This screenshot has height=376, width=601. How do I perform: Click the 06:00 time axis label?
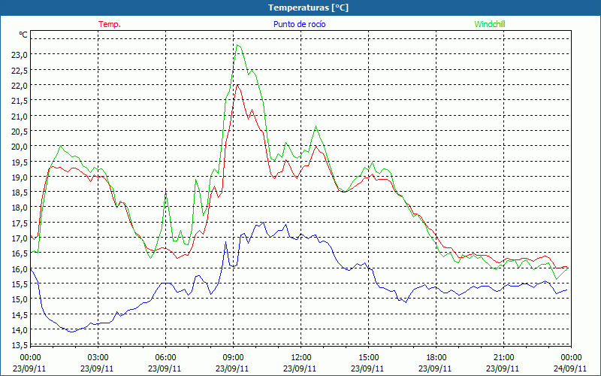(x=165, y=358)
